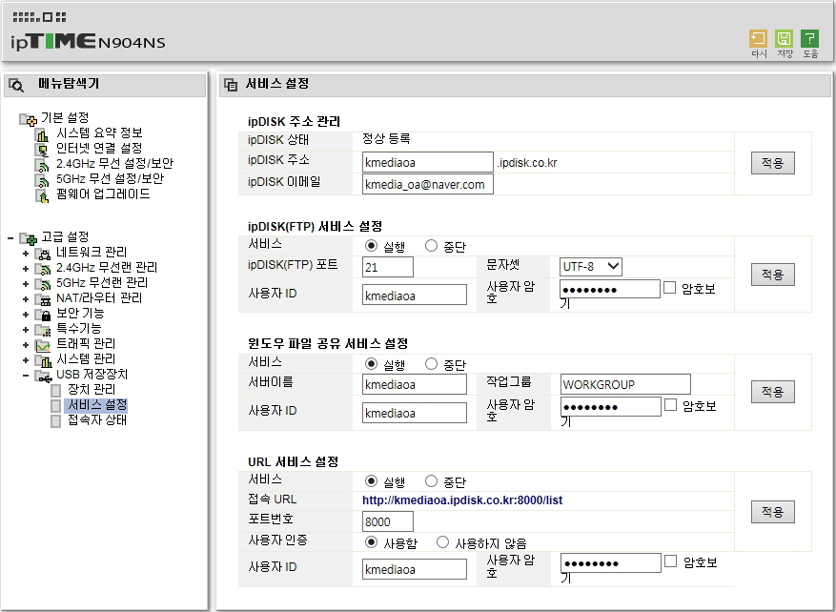Click the 작업그룹 WORKGROUP text field
The image size is (836, 612).
pos(625,384)
